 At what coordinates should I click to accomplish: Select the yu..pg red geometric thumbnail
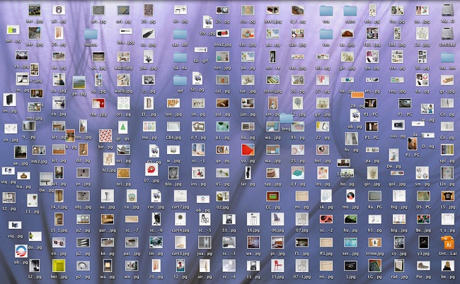[x=248, y=150]
